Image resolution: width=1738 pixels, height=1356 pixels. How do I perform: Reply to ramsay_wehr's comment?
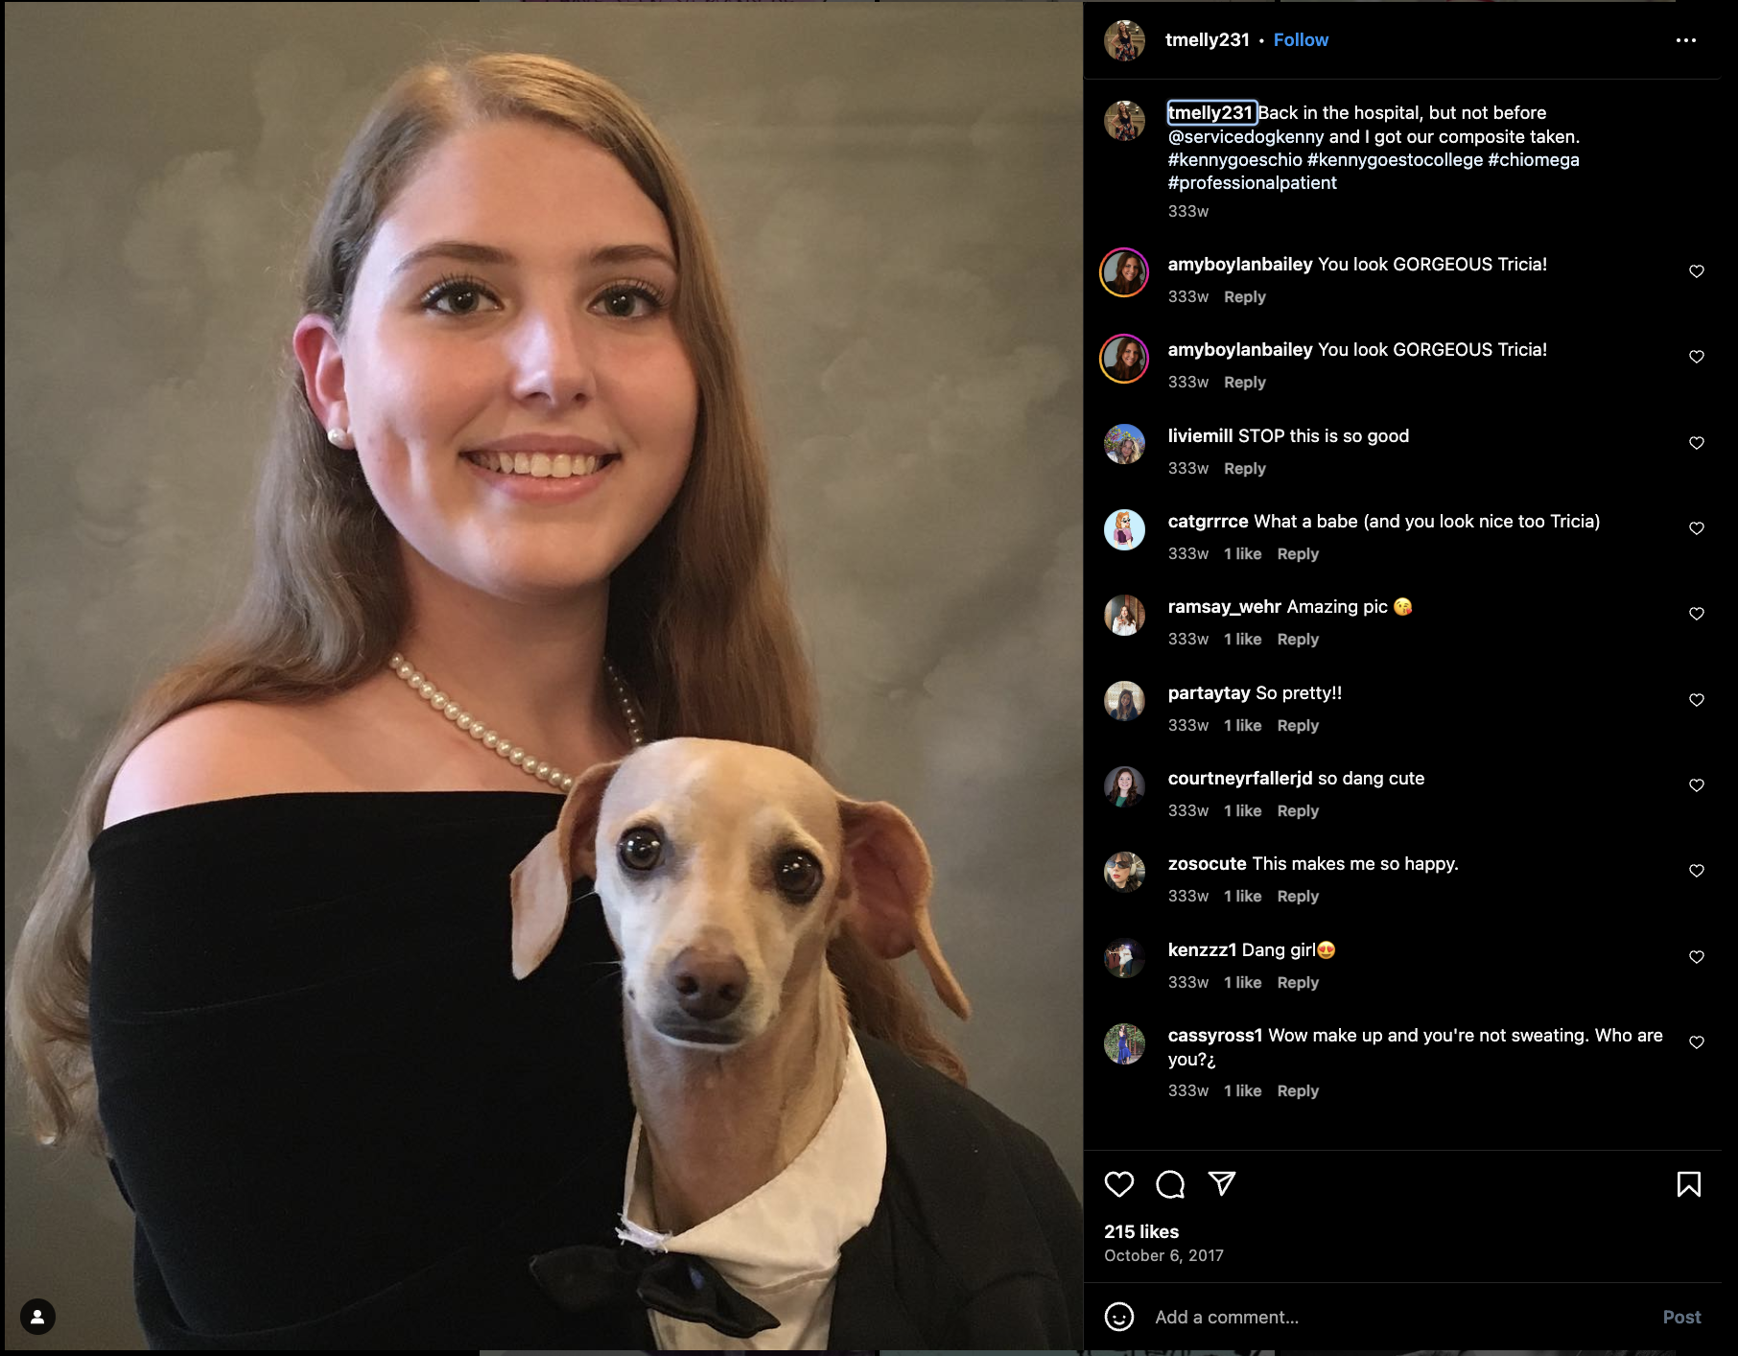coord(1298,640)
